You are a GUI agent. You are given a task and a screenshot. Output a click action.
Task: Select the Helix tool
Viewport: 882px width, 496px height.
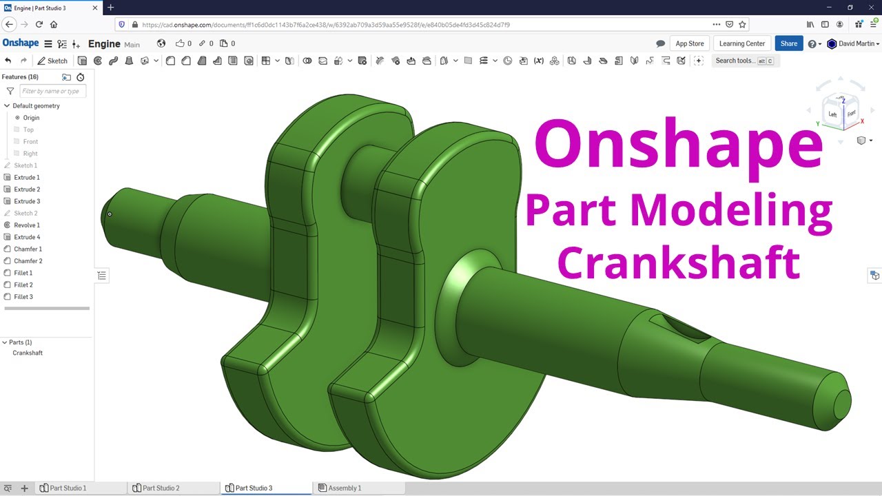[x=484, y=61]
